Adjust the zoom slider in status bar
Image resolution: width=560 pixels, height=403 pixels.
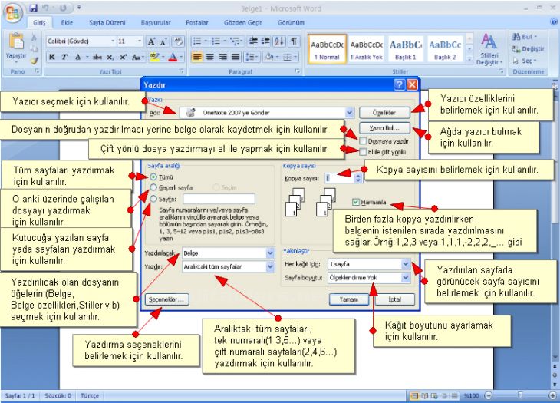point(520,395)
